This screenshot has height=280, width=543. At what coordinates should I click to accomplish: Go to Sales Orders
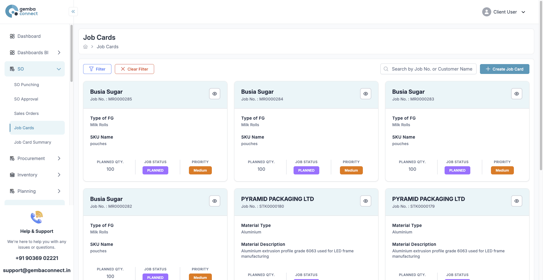tap(26, 113)
